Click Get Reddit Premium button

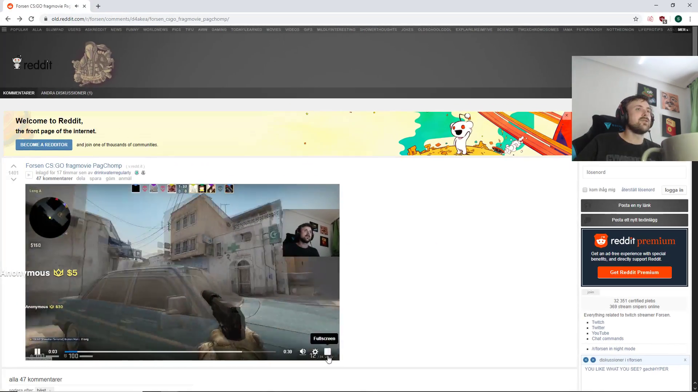pos(634,272)
